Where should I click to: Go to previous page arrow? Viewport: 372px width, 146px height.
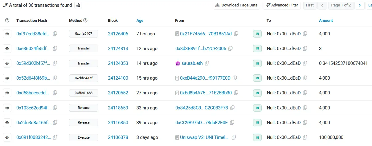pyautogui.click(x=322, y=5)
